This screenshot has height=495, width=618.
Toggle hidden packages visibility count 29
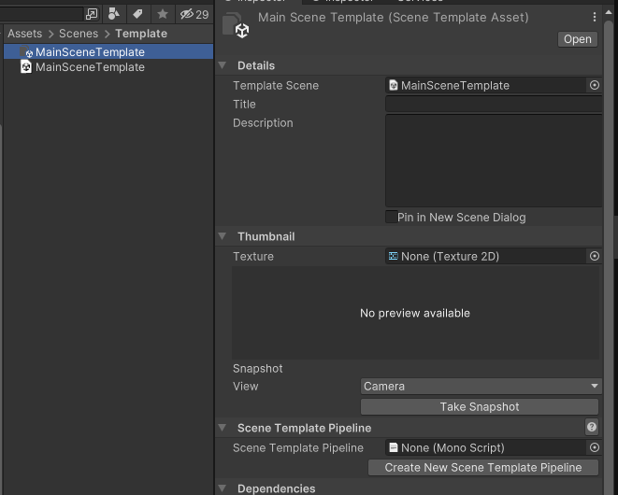pos(194,15)
